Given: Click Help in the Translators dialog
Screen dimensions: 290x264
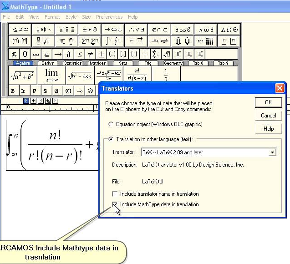Looking at the screenshot, I should 268,129.
